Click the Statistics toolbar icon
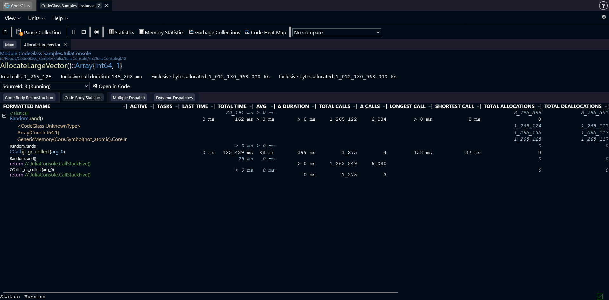 point(121,32)
